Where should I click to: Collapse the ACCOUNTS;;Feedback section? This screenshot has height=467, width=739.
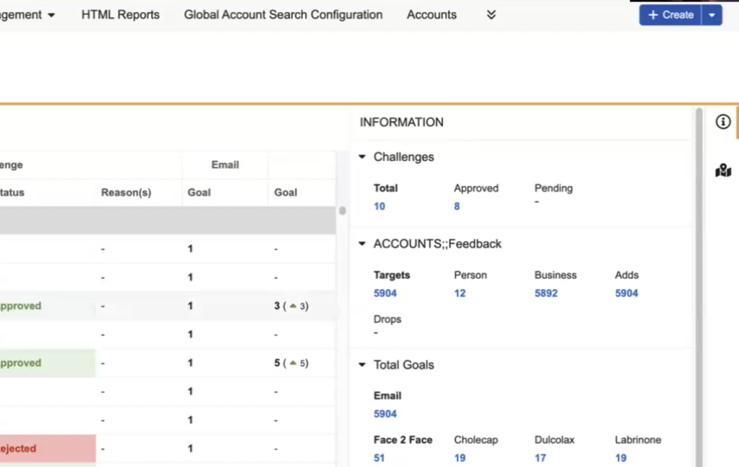[362, 244]
